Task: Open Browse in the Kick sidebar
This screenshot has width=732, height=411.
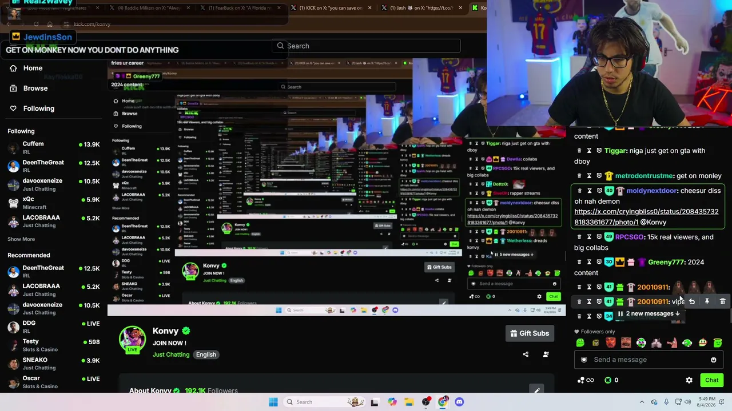Action: pyautogui.click(x=35, y=88)
